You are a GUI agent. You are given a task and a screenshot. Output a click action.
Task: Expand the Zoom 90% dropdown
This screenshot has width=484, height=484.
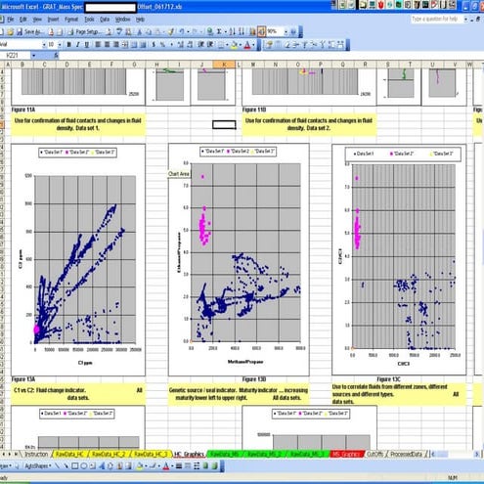(x=286, y=31)
